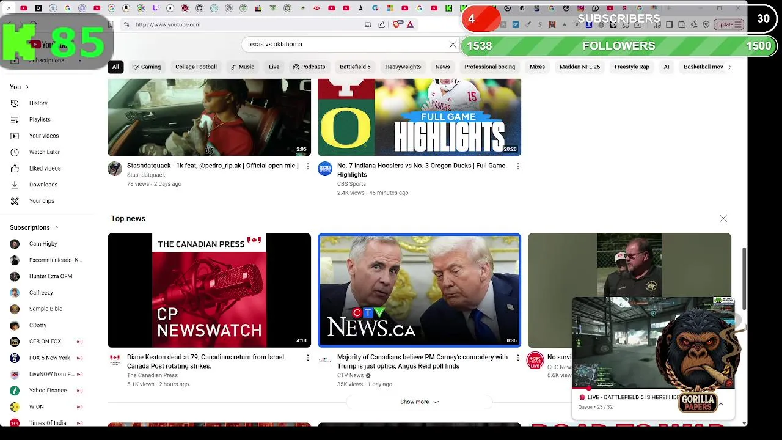Select the Podcasts filter chip
This screenshot has width=782, height=440.
(x=309, y=67)
